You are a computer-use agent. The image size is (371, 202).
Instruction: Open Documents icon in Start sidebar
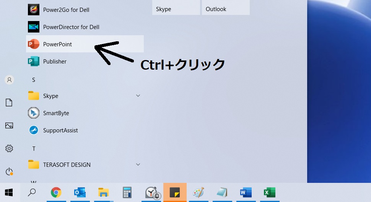pyautogui.click(x=9, y=103)
